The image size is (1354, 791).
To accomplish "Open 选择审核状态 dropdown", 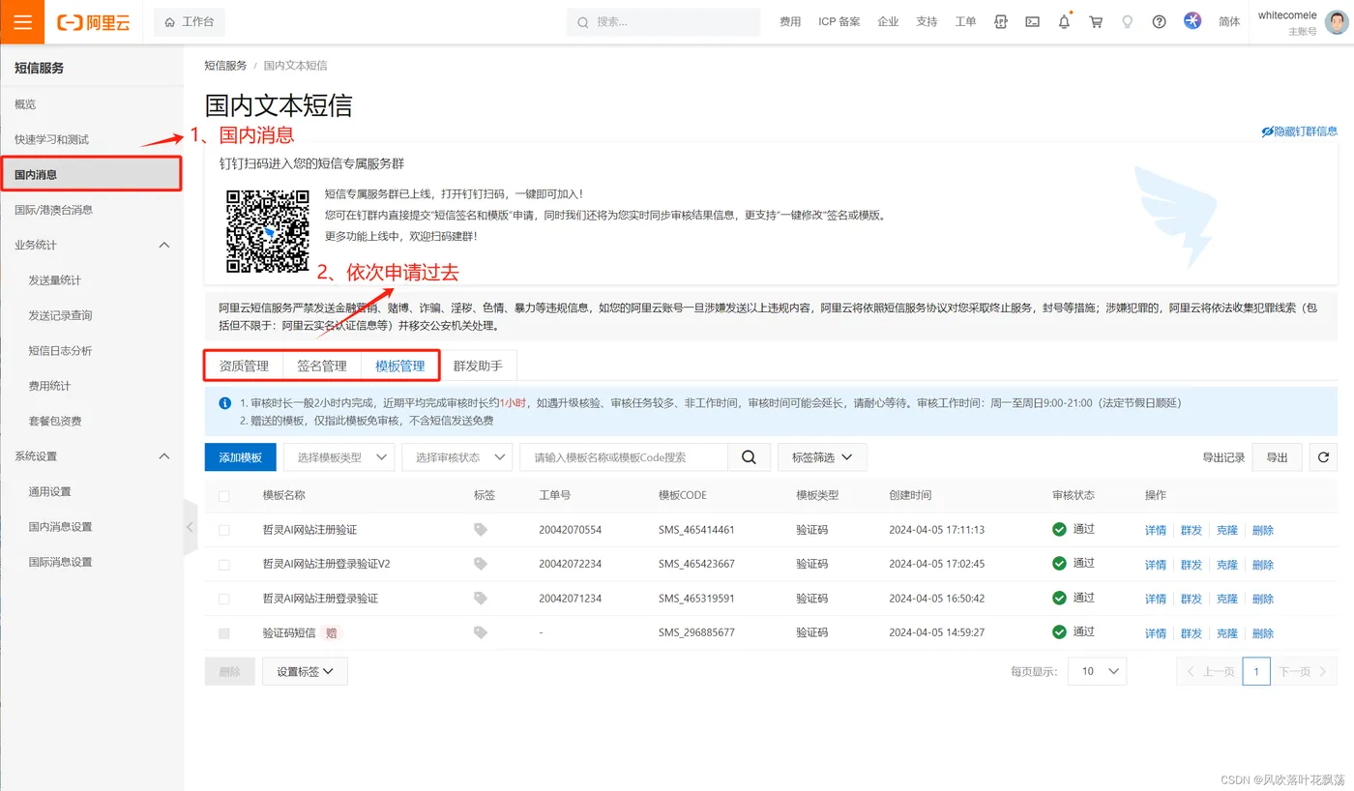I will [456, 457].
